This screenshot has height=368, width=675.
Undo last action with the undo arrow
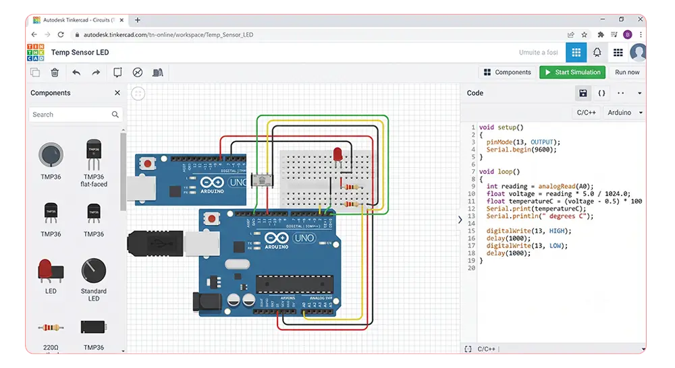[76, 72]
